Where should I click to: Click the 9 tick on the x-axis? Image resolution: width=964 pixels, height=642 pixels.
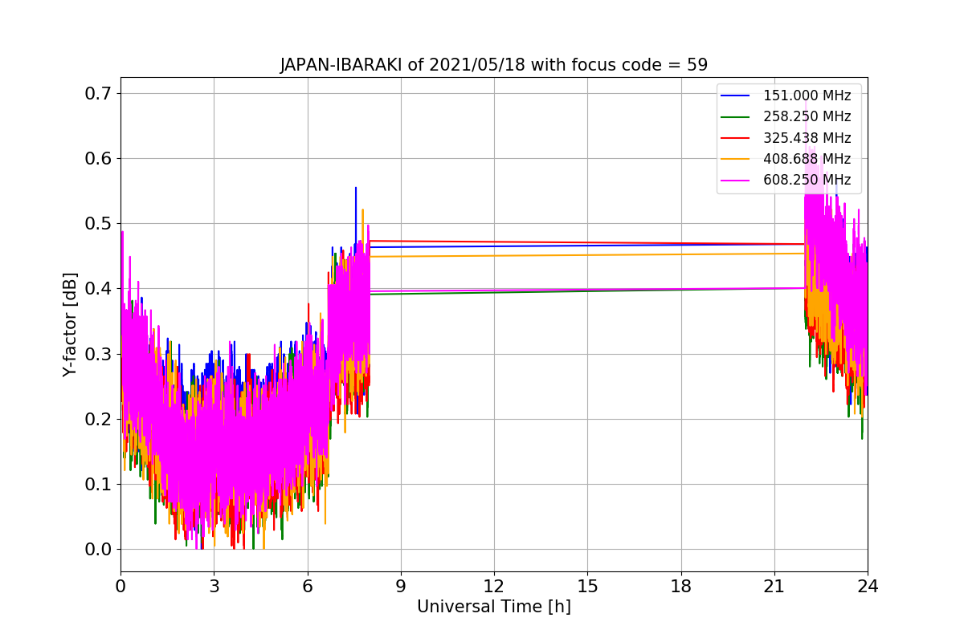point(401,586)
